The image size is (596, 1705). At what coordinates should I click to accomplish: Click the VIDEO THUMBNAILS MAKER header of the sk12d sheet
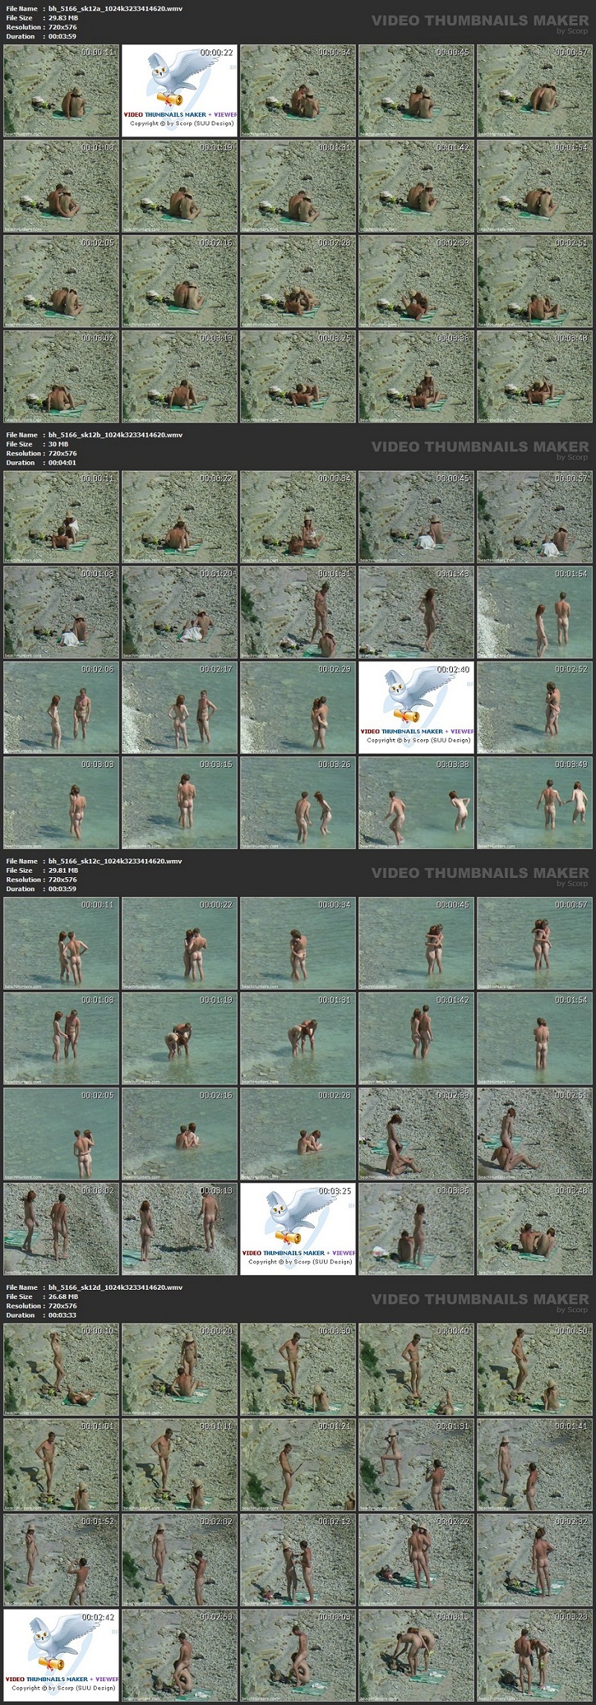coord(479,1300)
